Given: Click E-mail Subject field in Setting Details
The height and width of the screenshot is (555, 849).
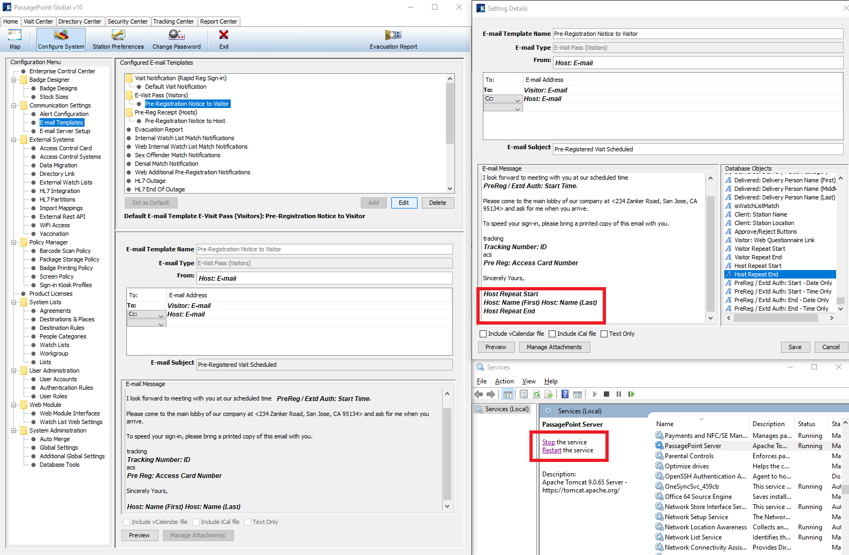Looking at the screenshot, I should click(698, 149).
